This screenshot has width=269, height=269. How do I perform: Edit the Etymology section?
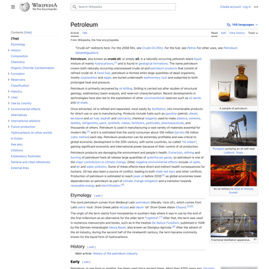[x=98, y=196]
